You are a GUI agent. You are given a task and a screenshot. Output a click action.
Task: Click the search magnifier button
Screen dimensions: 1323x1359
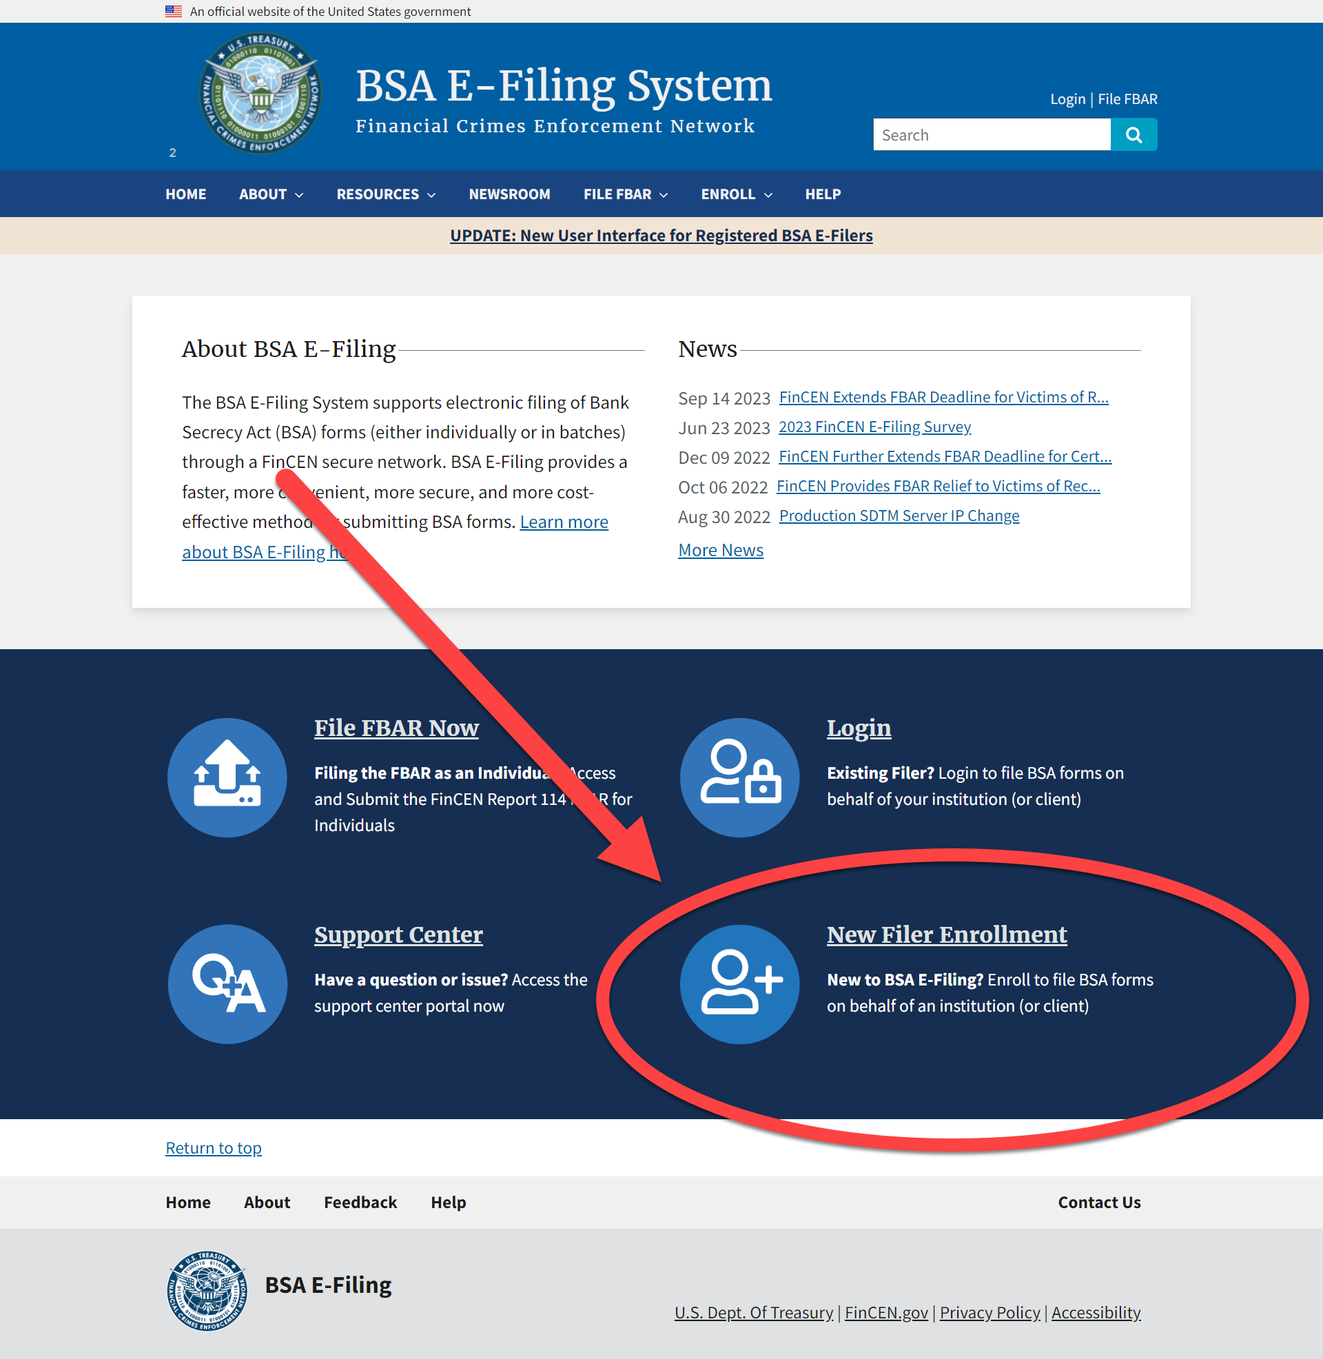[1134, 135]
